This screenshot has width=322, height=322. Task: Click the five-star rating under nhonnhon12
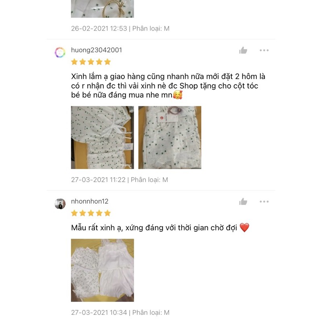point(91,213)
